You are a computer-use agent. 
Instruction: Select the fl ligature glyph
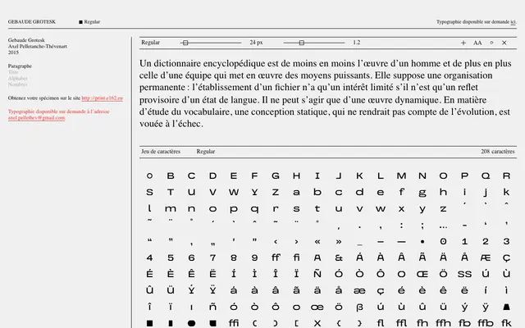(381, 323)
